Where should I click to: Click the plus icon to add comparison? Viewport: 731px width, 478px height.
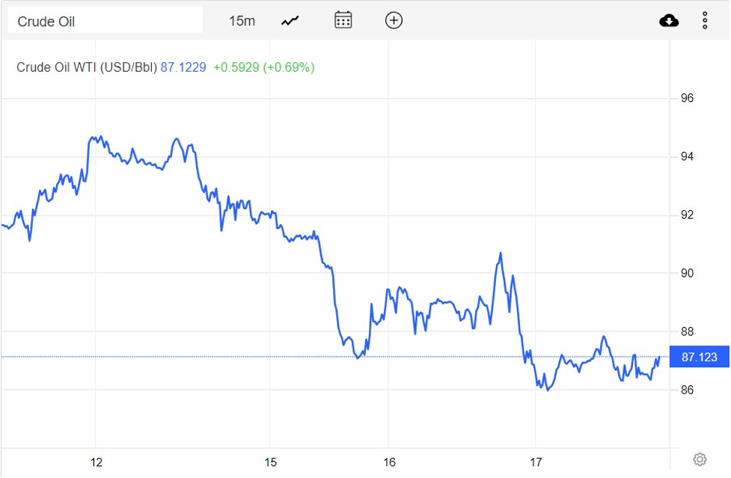tap(394, 20)
